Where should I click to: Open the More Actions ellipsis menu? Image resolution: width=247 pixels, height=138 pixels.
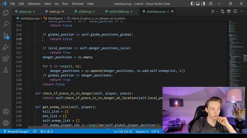241,11
